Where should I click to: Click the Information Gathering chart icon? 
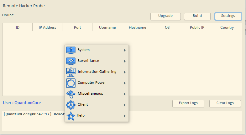71,72
